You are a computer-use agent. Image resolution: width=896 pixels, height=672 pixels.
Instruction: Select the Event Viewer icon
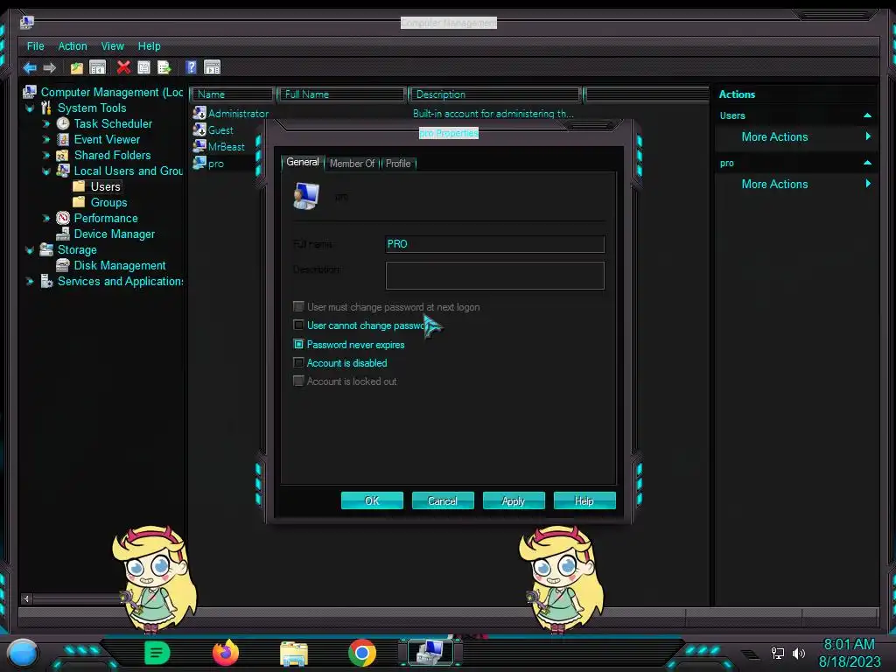[x=63, y=139]
